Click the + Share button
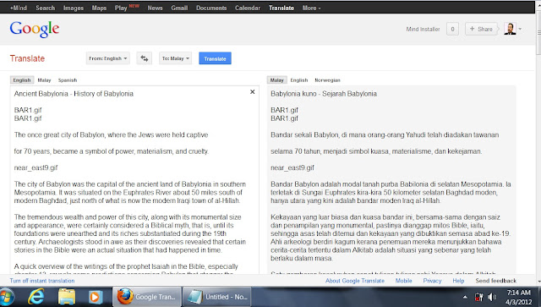541x307 pixels. pos(481,29)
